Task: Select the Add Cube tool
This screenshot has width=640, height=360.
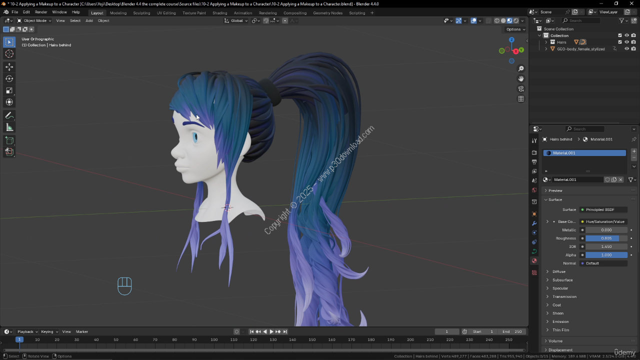Action: (9, 140)
